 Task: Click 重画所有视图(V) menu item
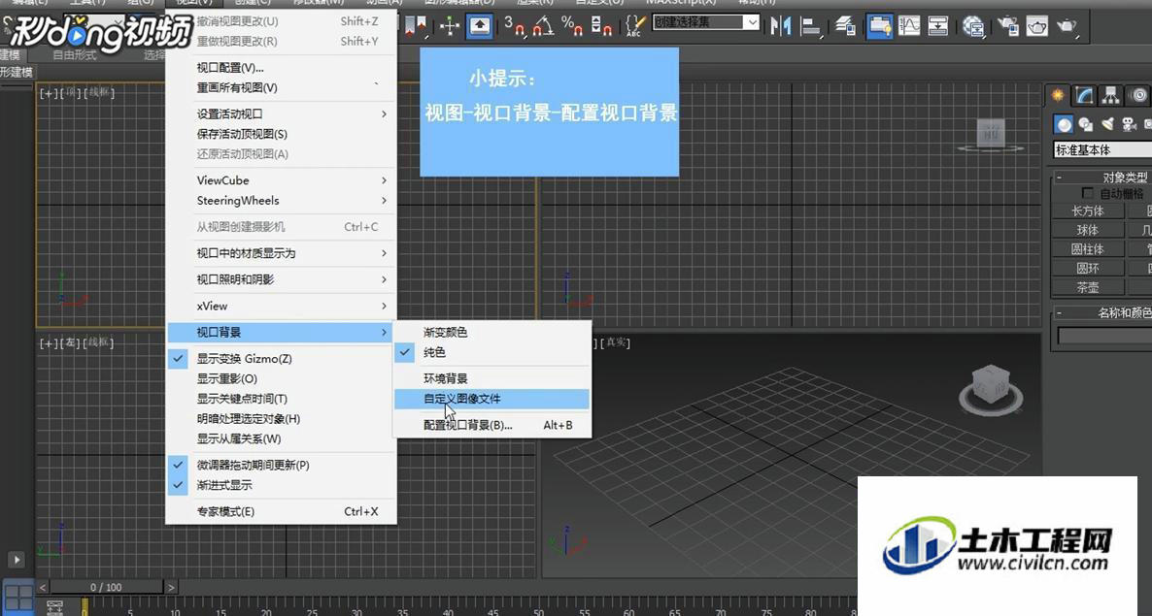(282, 87)
